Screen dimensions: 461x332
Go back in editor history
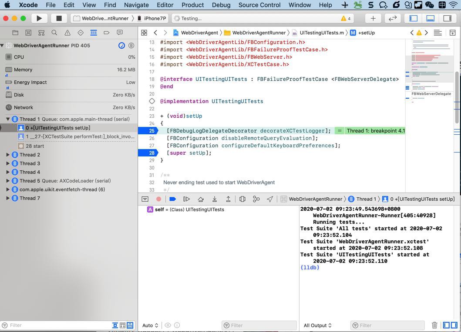pos(155,33)
